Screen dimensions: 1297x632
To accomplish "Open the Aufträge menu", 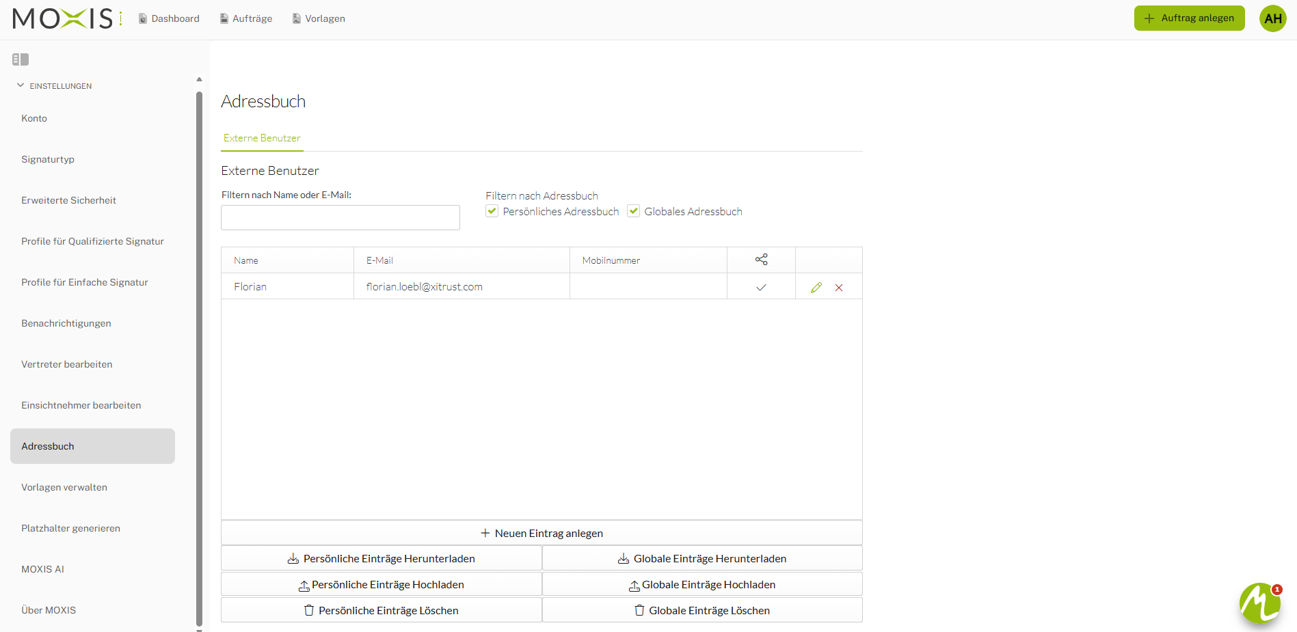I will click(252, 18).
